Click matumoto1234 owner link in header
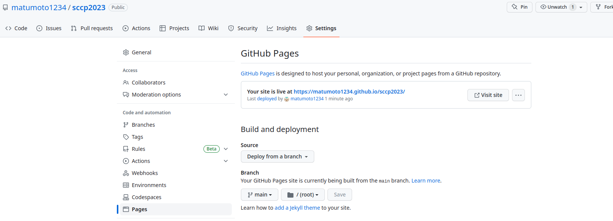 39,8
